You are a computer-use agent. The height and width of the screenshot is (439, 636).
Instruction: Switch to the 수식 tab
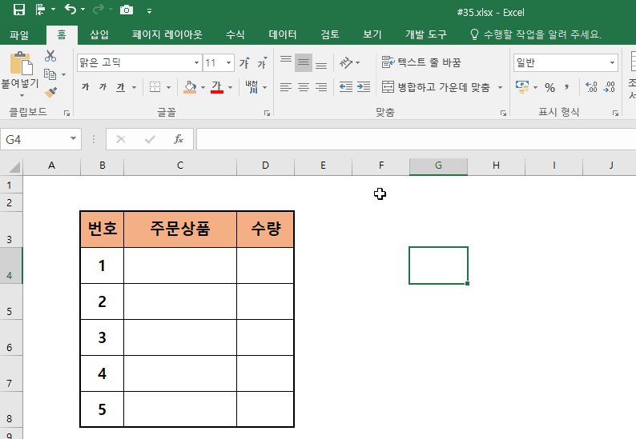[x=235, y=35]
